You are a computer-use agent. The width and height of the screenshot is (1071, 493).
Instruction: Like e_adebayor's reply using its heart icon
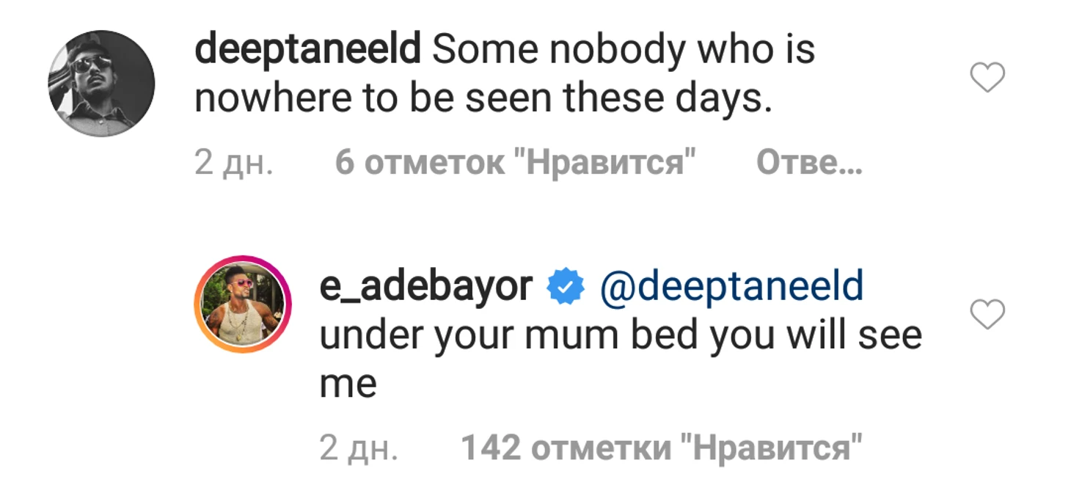click(987, 315)
